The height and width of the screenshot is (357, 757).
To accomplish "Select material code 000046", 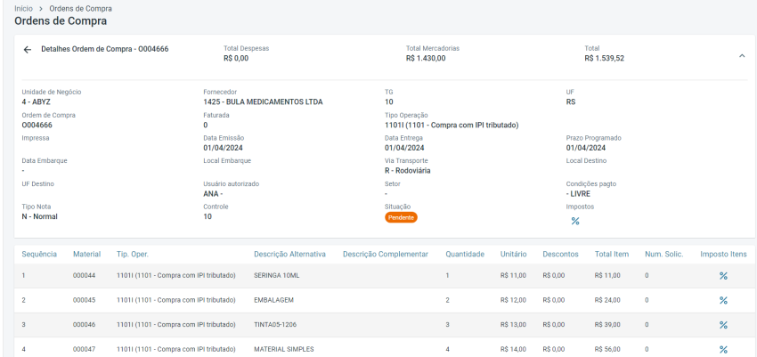I will coord(84,325).
